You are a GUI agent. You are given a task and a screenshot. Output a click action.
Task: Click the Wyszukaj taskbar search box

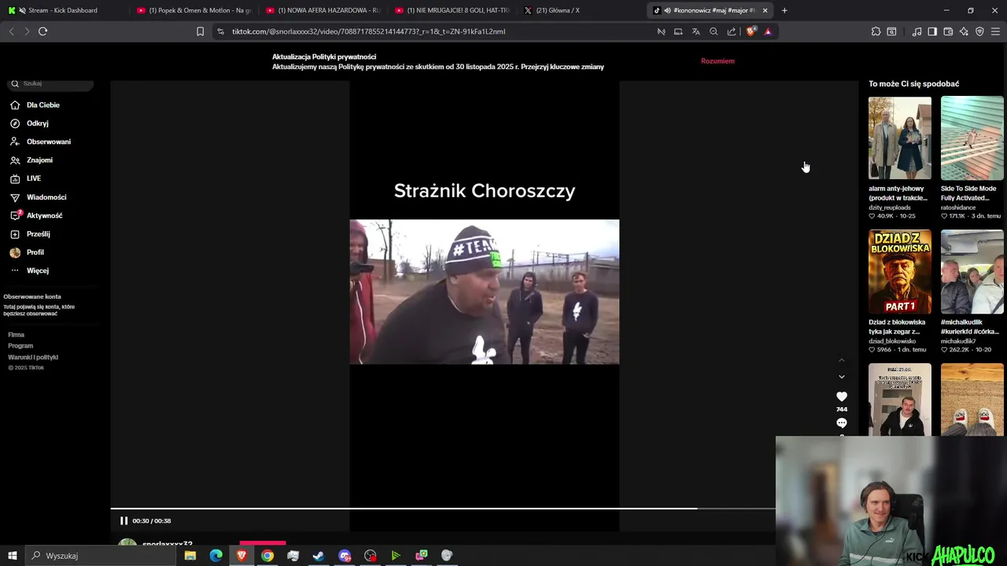[x=100, y=556]
